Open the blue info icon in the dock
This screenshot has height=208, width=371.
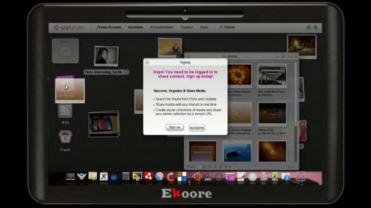tap(286, 177)
